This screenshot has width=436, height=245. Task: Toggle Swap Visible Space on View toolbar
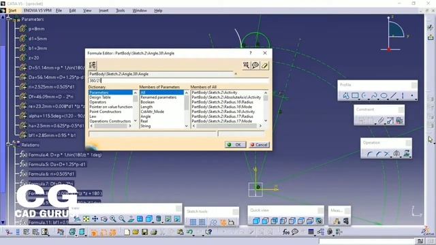(x=177, y=219)
